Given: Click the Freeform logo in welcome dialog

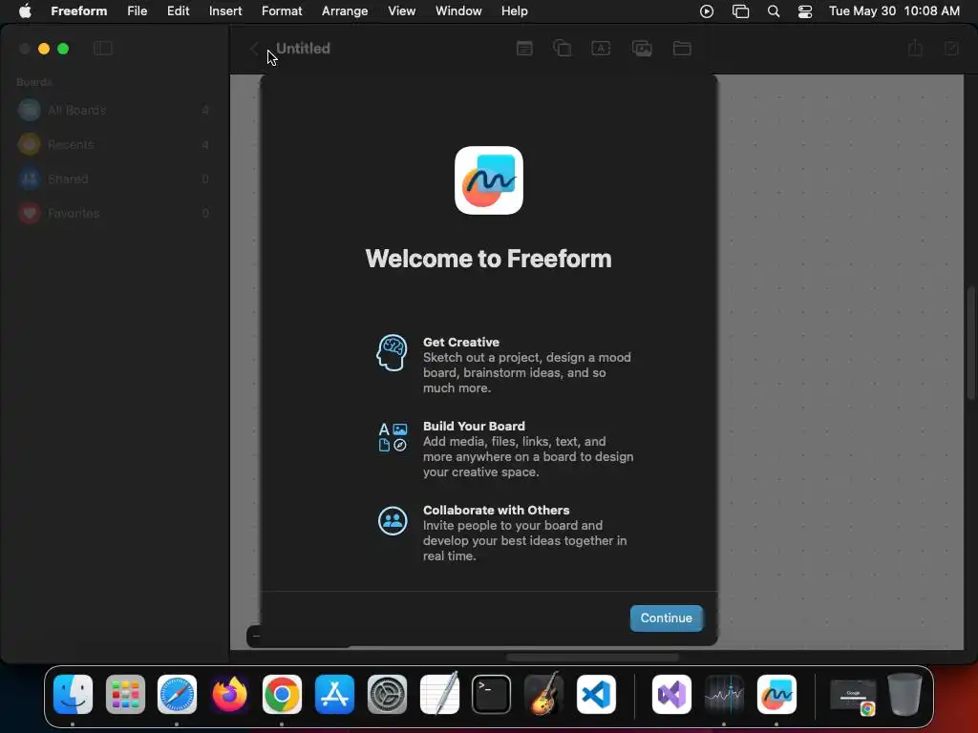Looking at the screenshot, I should (x=489, y=180).
